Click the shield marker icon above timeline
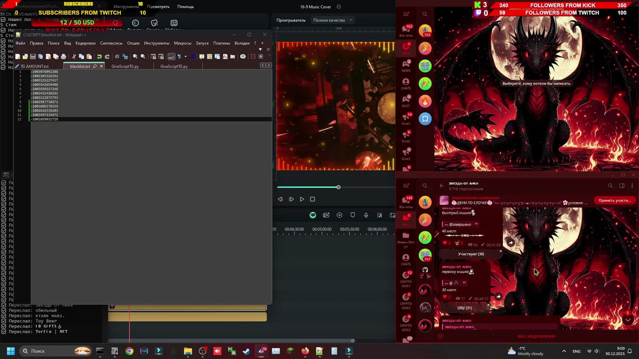639x359 pixels. 352,215
